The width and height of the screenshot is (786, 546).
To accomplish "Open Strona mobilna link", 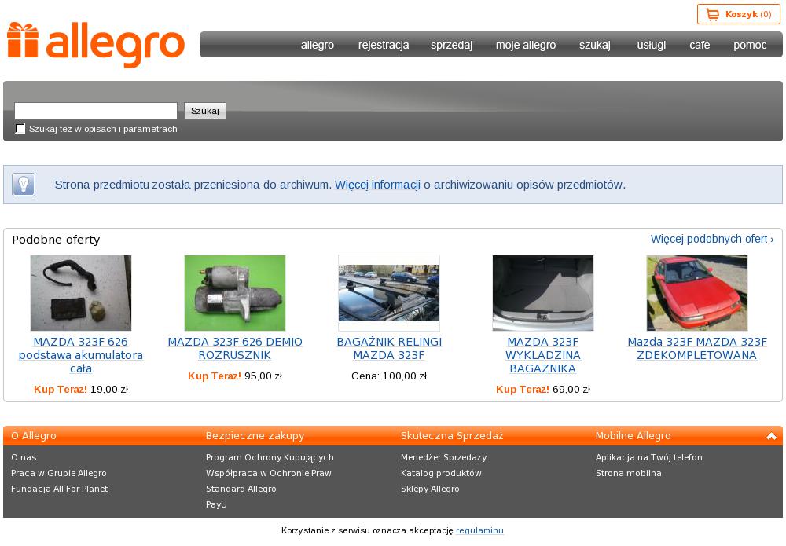I will point(629,473).
